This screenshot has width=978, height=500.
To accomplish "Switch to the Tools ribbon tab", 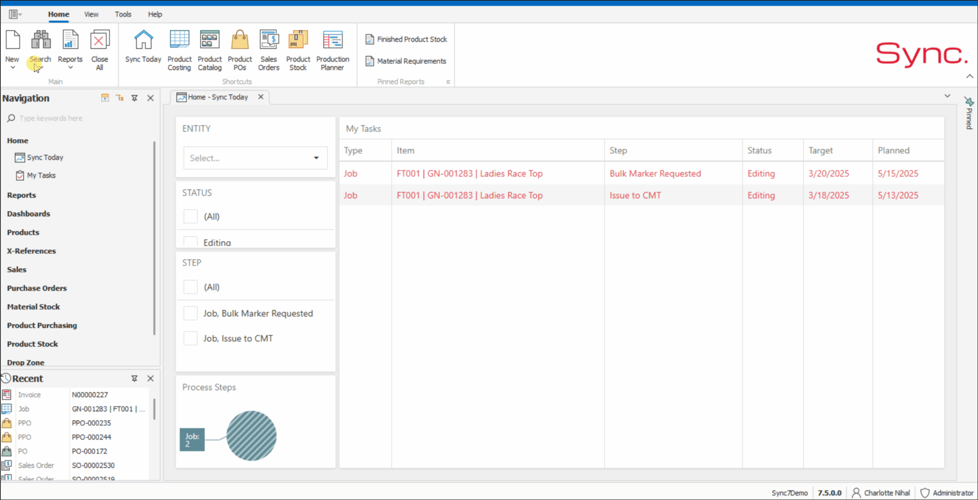I will coord(123,14).
